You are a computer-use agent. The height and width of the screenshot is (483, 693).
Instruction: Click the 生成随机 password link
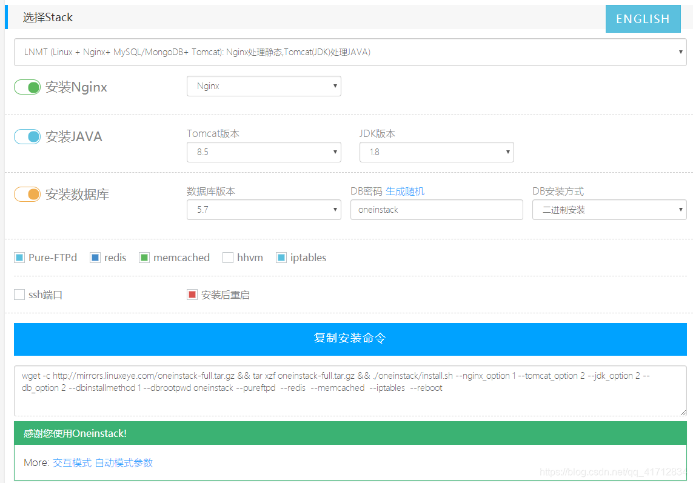(x=404, y=191)
